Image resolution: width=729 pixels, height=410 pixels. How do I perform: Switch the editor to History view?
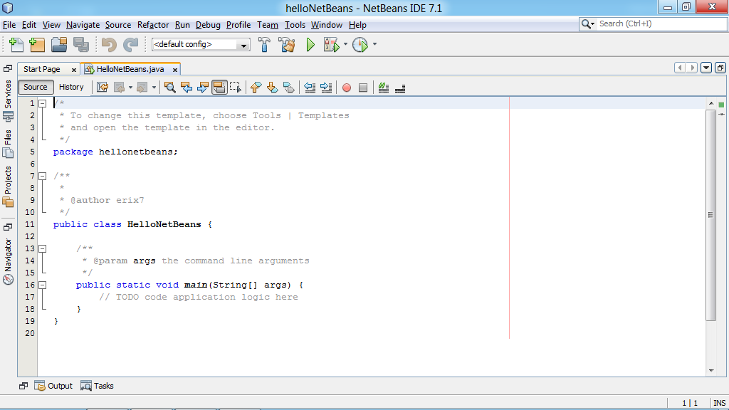72,87
